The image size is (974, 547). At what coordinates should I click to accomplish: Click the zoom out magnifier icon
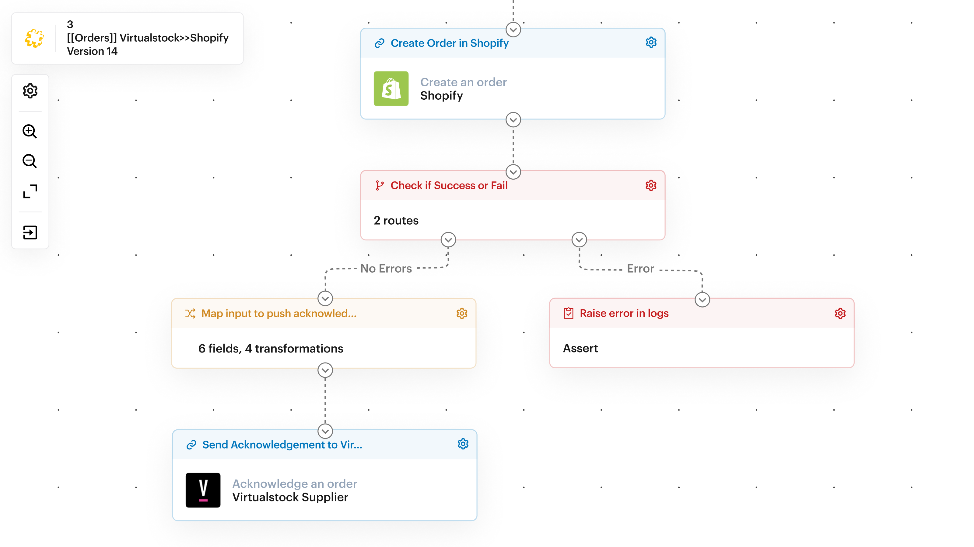[x=30, y=161]
